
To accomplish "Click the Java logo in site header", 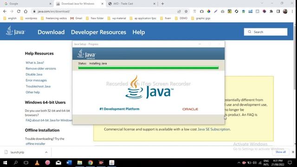I will [15, 31].
